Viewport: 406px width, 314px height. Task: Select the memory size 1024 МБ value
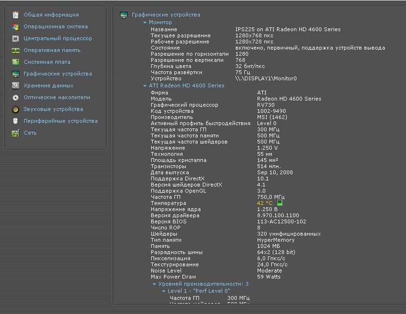(x=268, y=246)
